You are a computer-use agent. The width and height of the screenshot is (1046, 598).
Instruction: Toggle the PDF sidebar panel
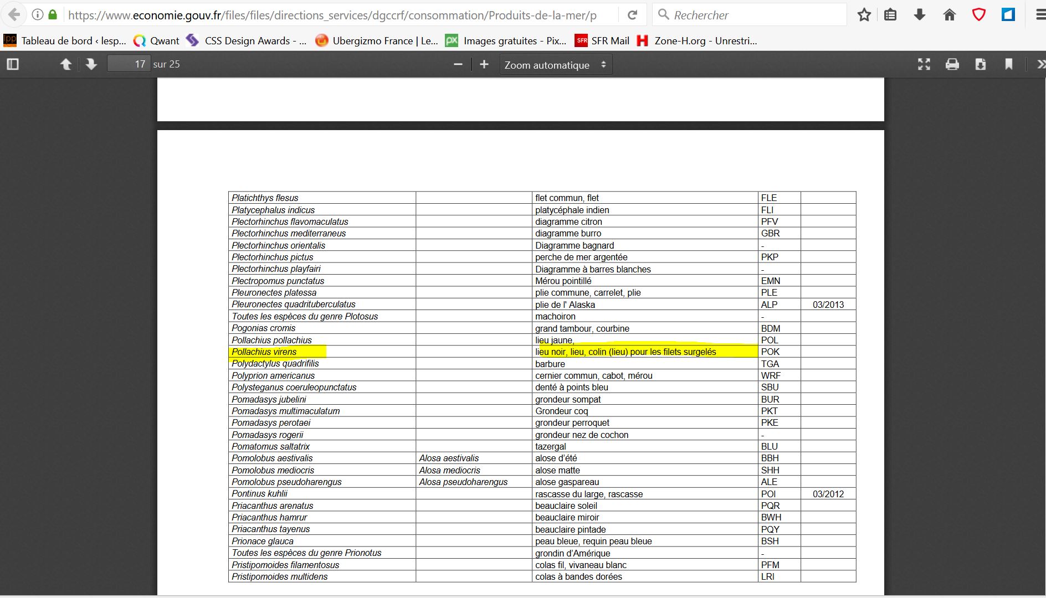(13, 64)
